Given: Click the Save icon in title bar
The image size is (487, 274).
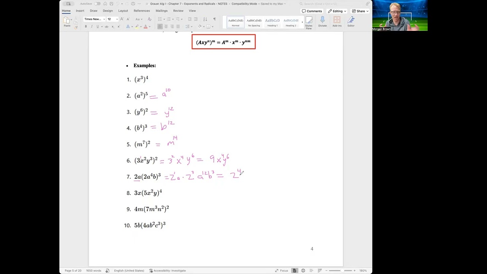Looking at the screenshot, I should 111,4.
